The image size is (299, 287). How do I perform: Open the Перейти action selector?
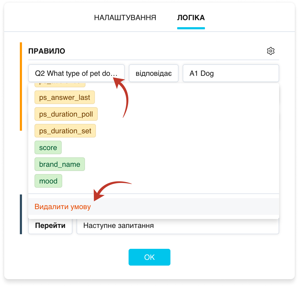tap(50, 226)
